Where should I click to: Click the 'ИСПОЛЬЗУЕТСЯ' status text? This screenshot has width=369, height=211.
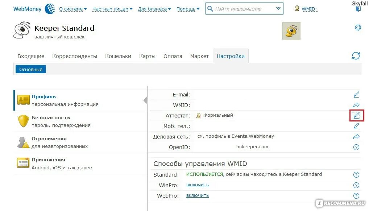[x=204, y=174]
